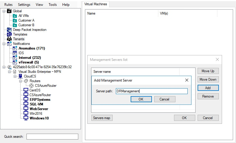Collapse the Notifications tree node

pos(4,44)
